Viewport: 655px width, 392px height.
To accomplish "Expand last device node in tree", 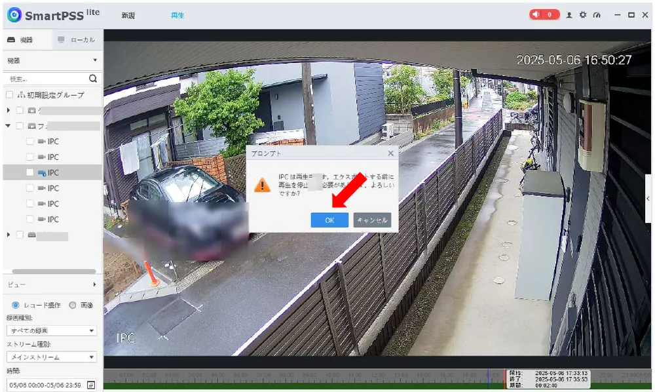I will tap(9, 235).
